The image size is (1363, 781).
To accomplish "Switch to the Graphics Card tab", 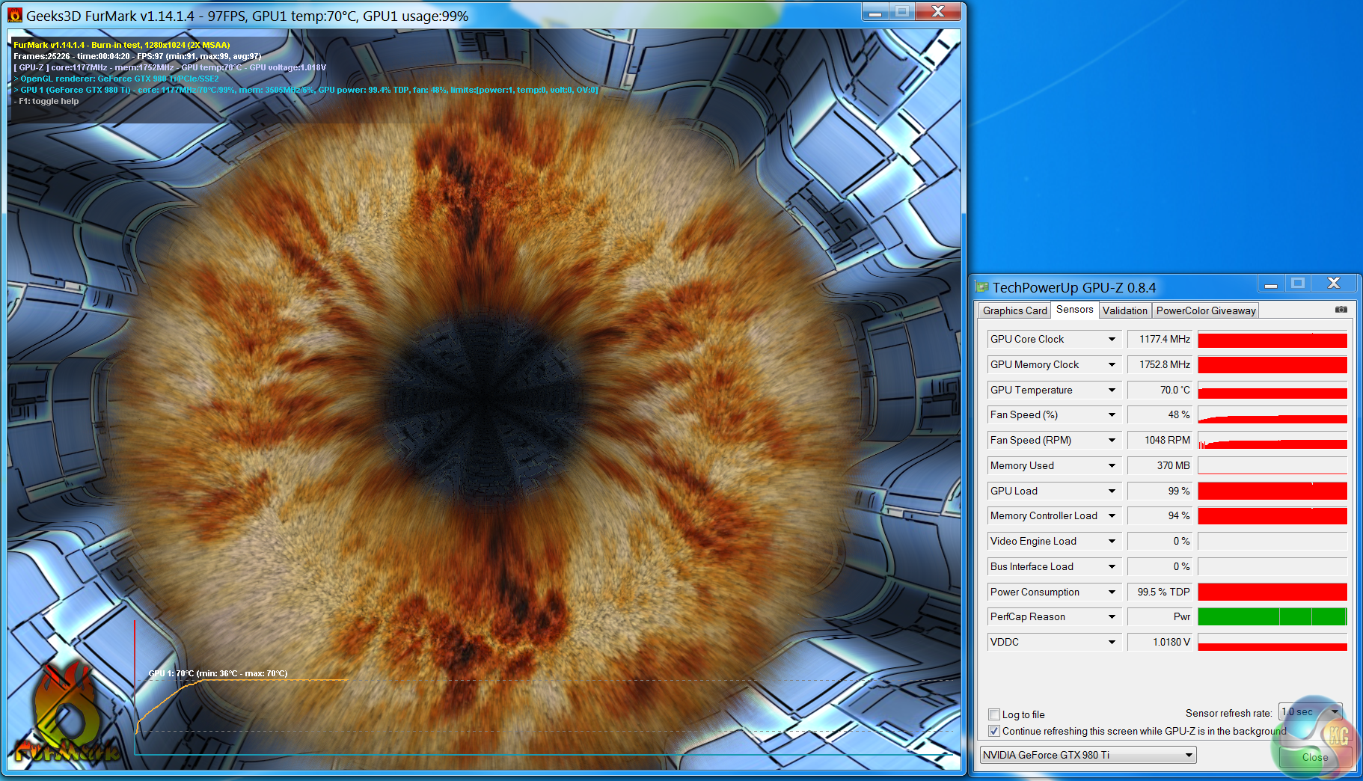I will click(1014, 310).
